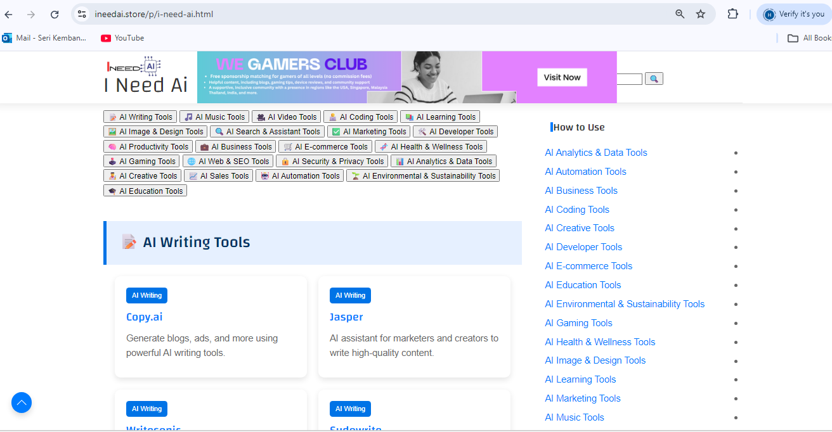
Task: Select the AI Sales Tools category button
Action: coord(219,175)
